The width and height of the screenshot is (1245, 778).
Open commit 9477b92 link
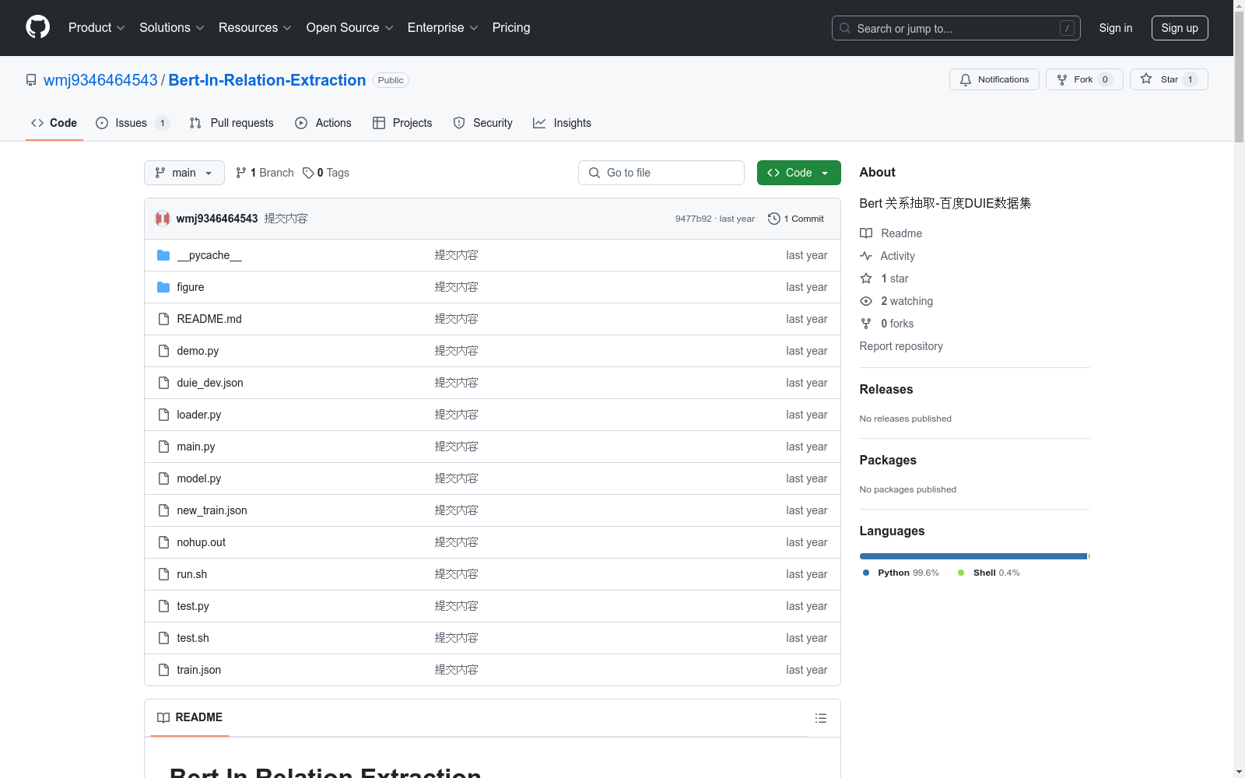pyautogui.click(x=693, y=219)
